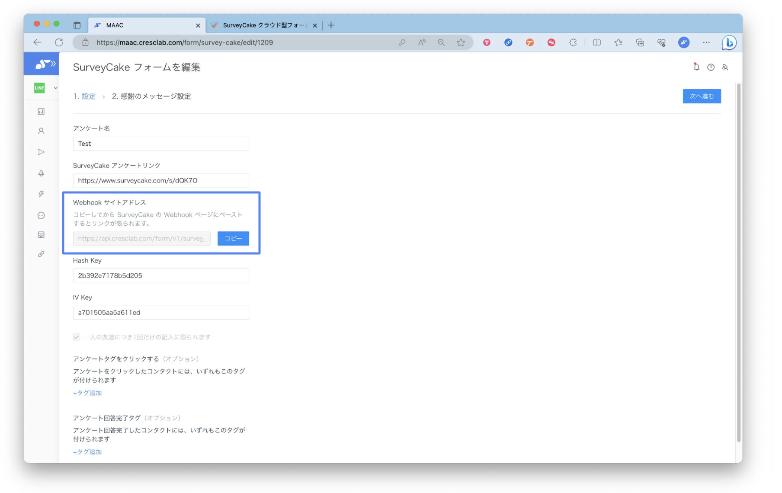Click the IV Key input field
Screen dimensions: 782x493
pos(161,312)
